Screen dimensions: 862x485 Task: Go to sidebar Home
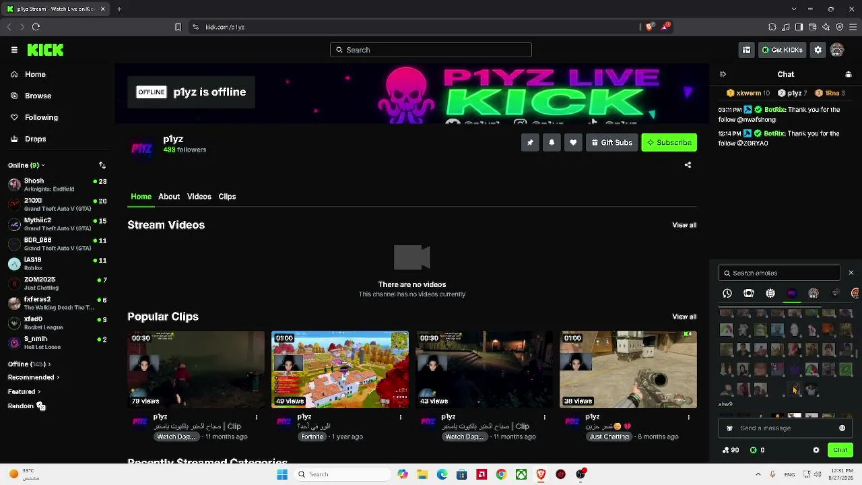28,74
